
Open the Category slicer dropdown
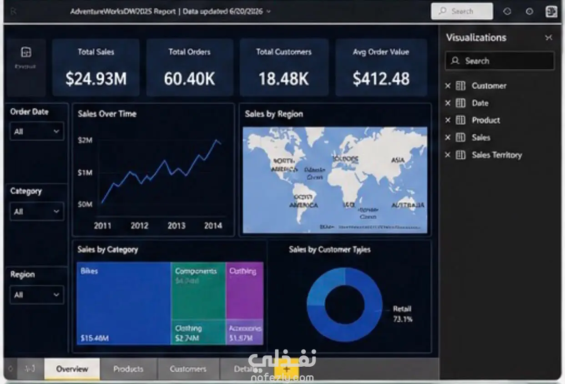(37, 212)
